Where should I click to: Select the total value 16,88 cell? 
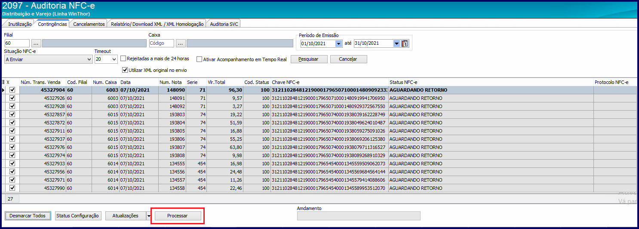tap(225, 131)
